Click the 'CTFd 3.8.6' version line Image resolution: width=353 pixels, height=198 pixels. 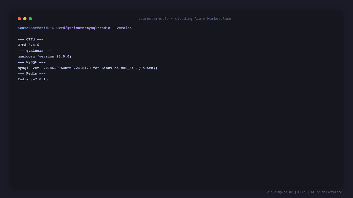pos(28,45)
